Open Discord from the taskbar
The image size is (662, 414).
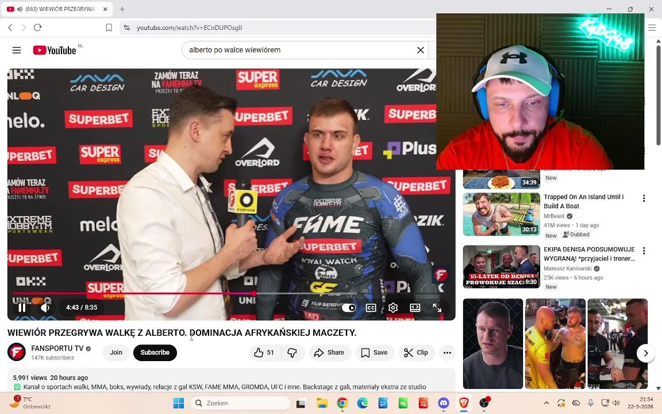click(x=443, y=403)
